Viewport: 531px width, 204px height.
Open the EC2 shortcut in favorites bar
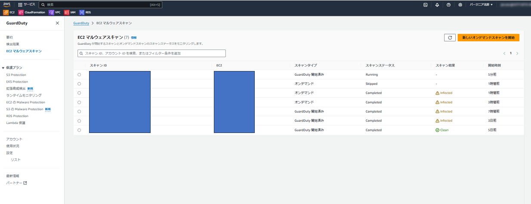click(x=9, y=12)
